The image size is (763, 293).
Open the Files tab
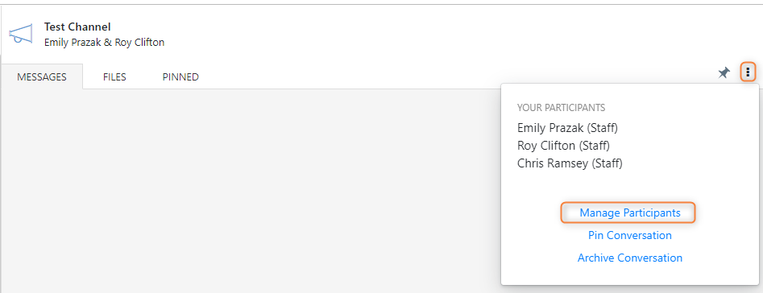115,76
